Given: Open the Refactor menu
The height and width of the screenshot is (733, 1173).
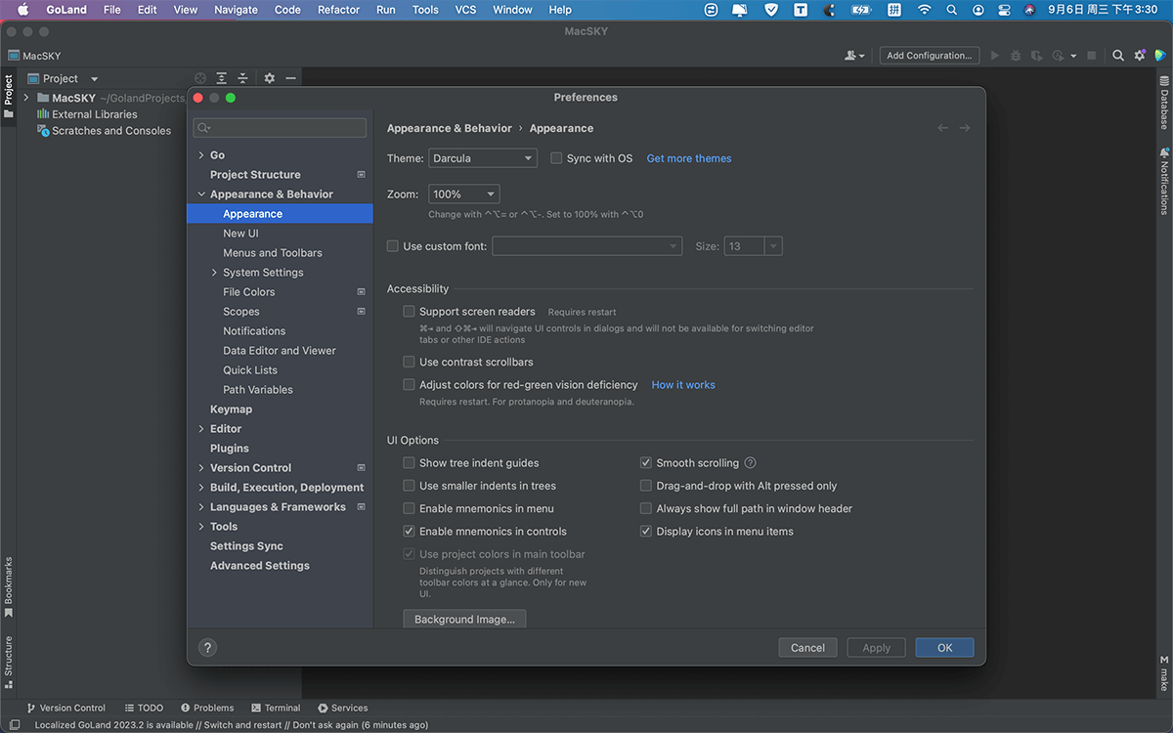Looking at the screenshot, I should tap(338, 10).
